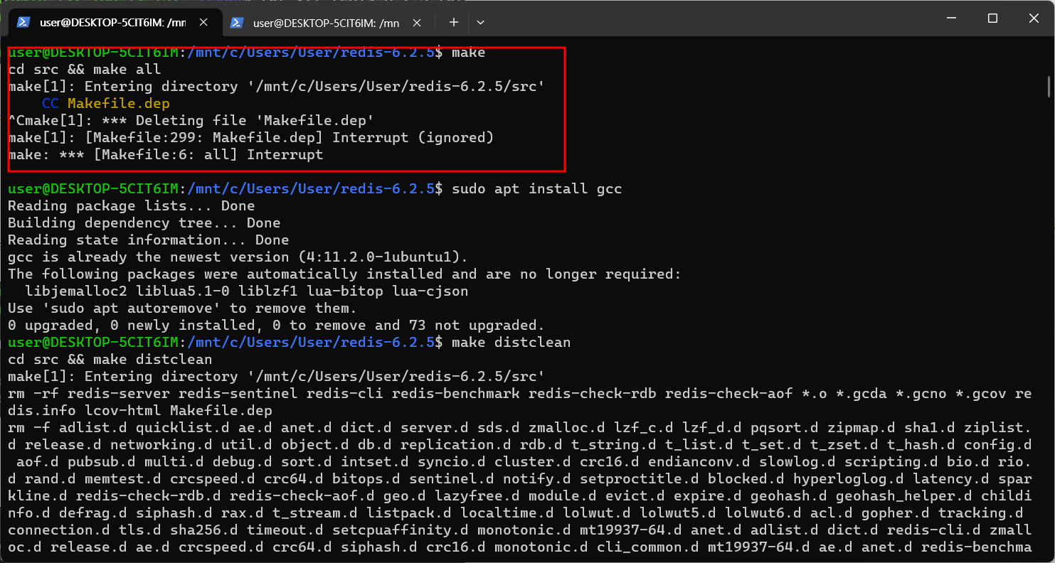Click the 'cd src && make all' line
Image resolution: width=1055 pixels, height=563 pixels.
click(85, 70)
